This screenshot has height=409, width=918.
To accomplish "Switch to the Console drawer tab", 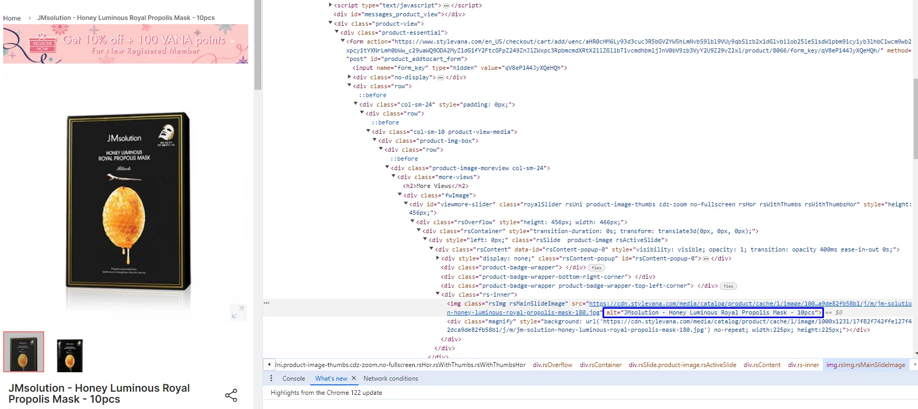I will pyautogui.click(x=293, y=379).
